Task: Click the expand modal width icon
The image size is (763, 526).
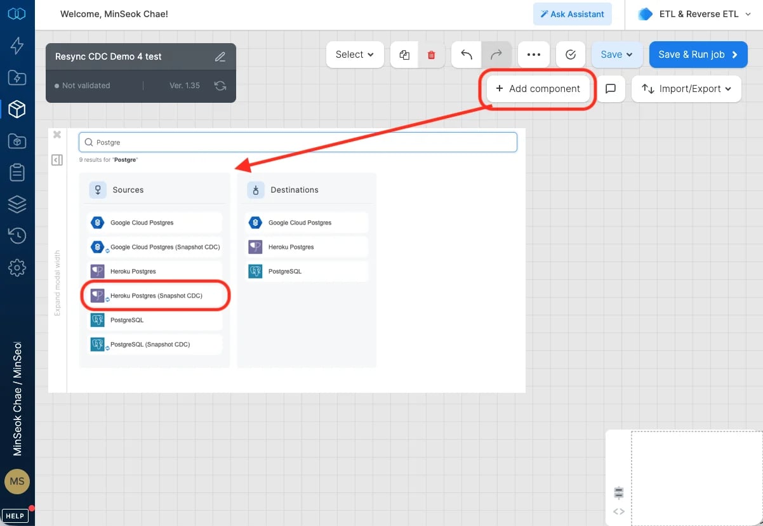Action: pyautogui.click(x=57, y=160)
